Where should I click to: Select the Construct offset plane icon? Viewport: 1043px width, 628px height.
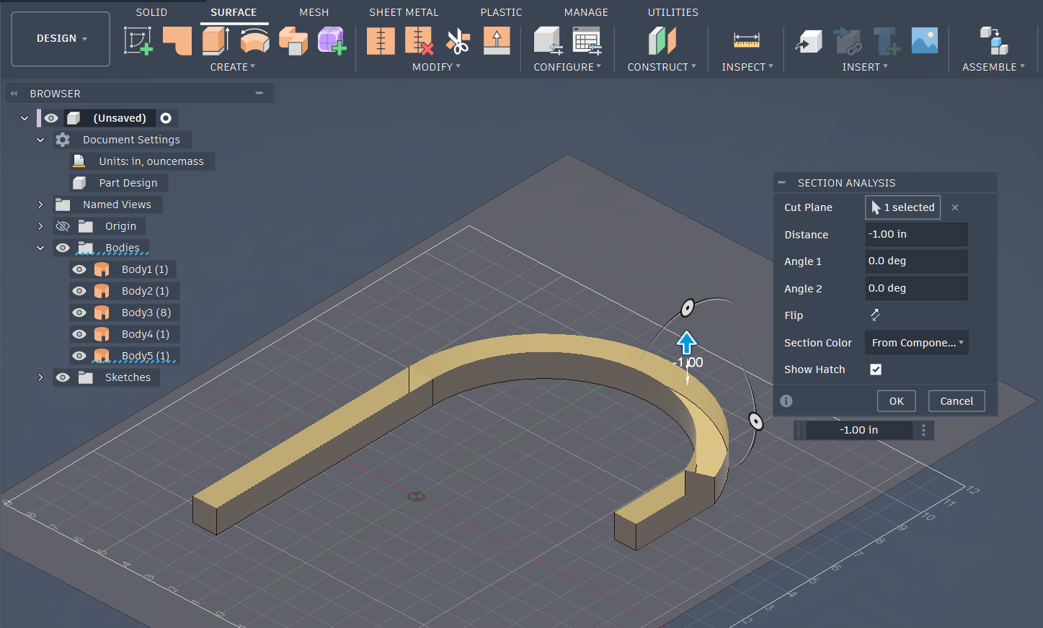point(662,40)
